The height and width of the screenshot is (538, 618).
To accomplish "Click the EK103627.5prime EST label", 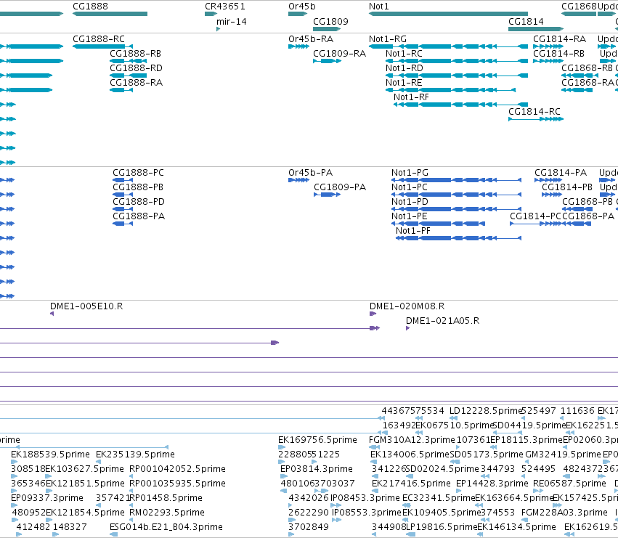I will pyautogui.click(x=84, y=469).
